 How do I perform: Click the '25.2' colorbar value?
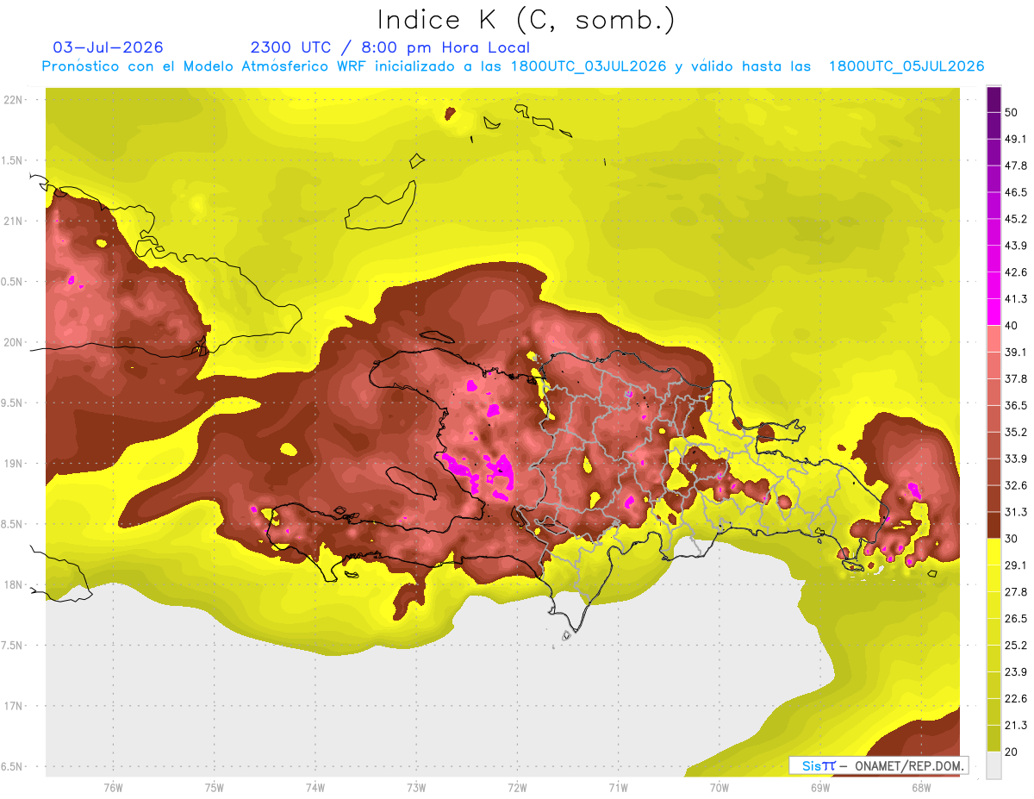click(x=1018, y=646)
